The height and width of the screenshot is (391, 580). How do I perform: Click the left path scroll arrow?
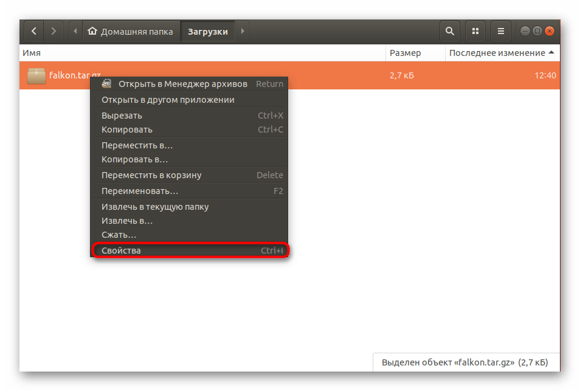(x=75, y=31)
